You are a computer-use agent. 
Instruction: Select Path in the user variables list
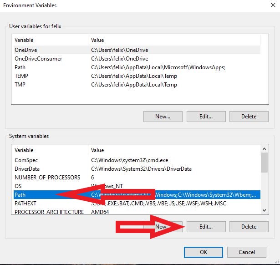click(x=20, y=67)
